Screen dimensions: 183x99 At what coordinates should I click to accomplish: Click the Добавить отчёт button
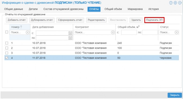[17, 20]
